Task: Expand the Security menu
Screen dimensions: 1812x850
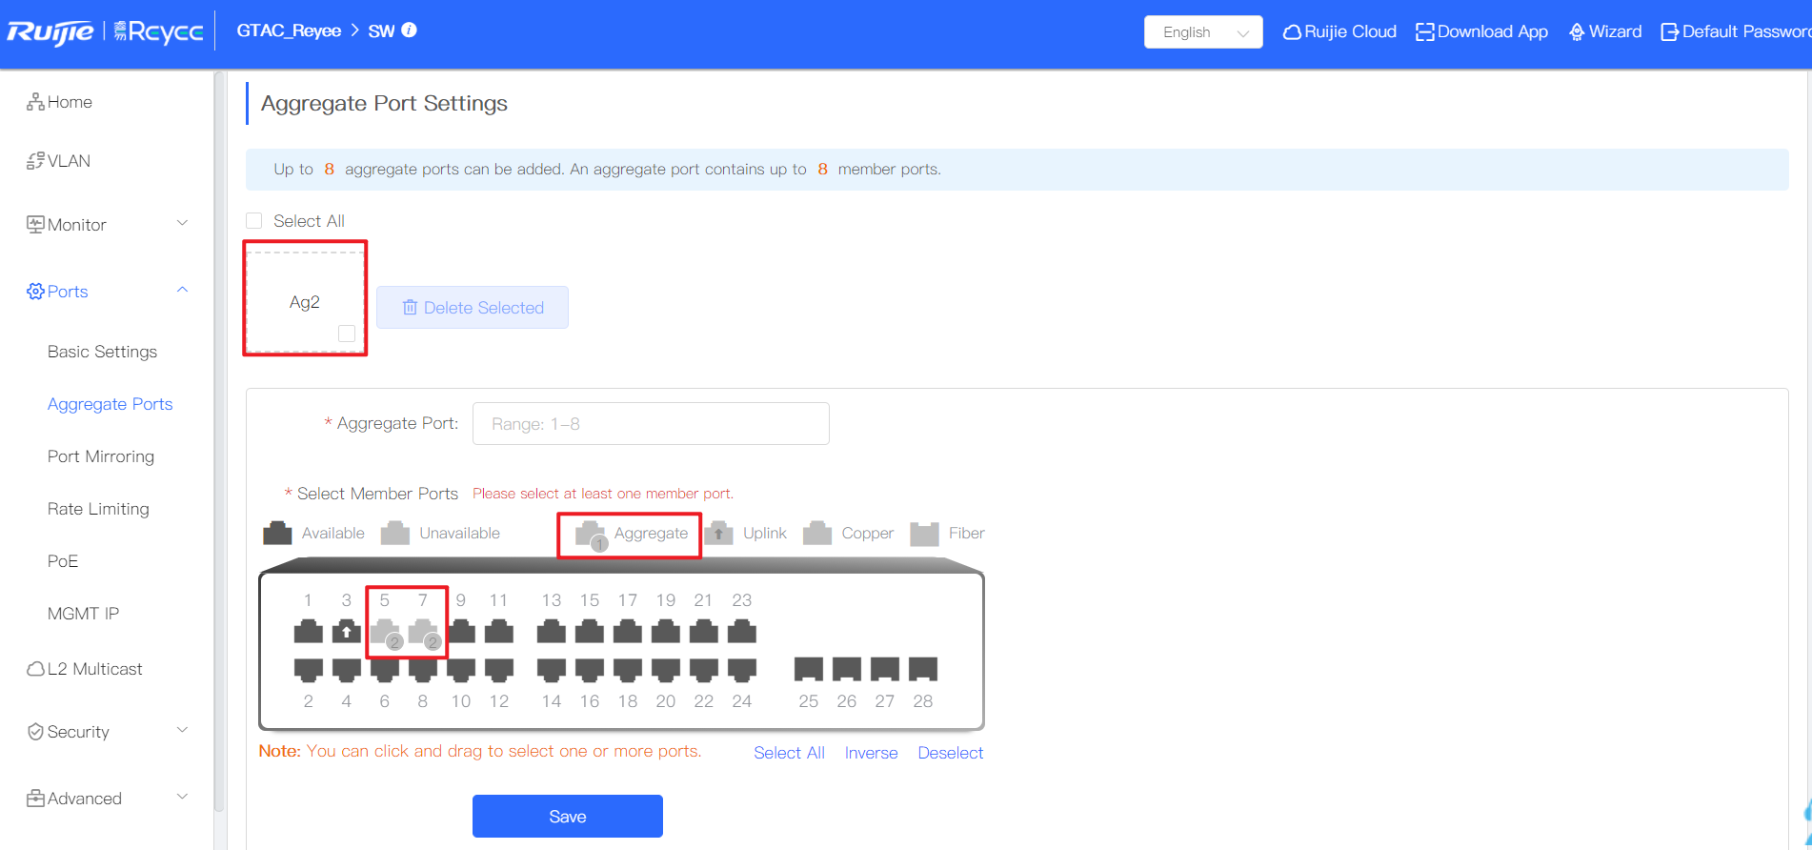Action: 107,732
